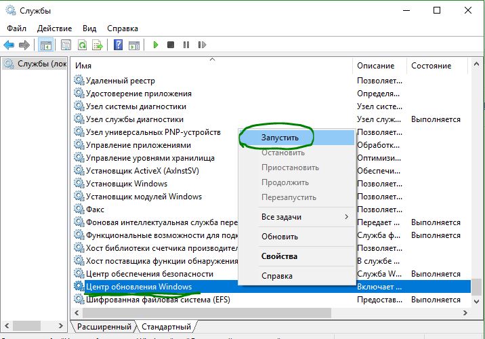Image resolution: width=485 pixels, height=339 pixels.
Task: Choose Свойства in the context menu
Action: click(297, 256)
